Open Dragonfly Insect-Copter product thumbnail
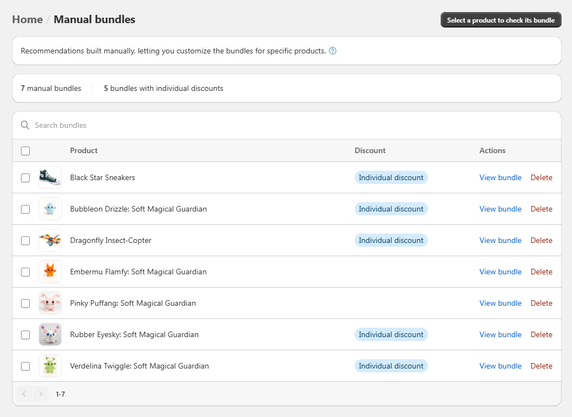Viewport: 572px width, 417px height. pos(50,240)
